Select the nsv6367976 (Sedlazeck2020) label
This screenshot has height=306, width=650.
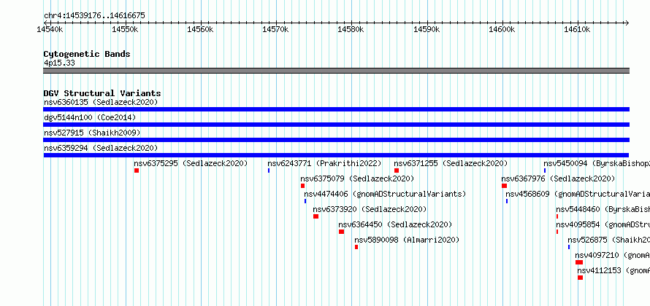point(558,178)
